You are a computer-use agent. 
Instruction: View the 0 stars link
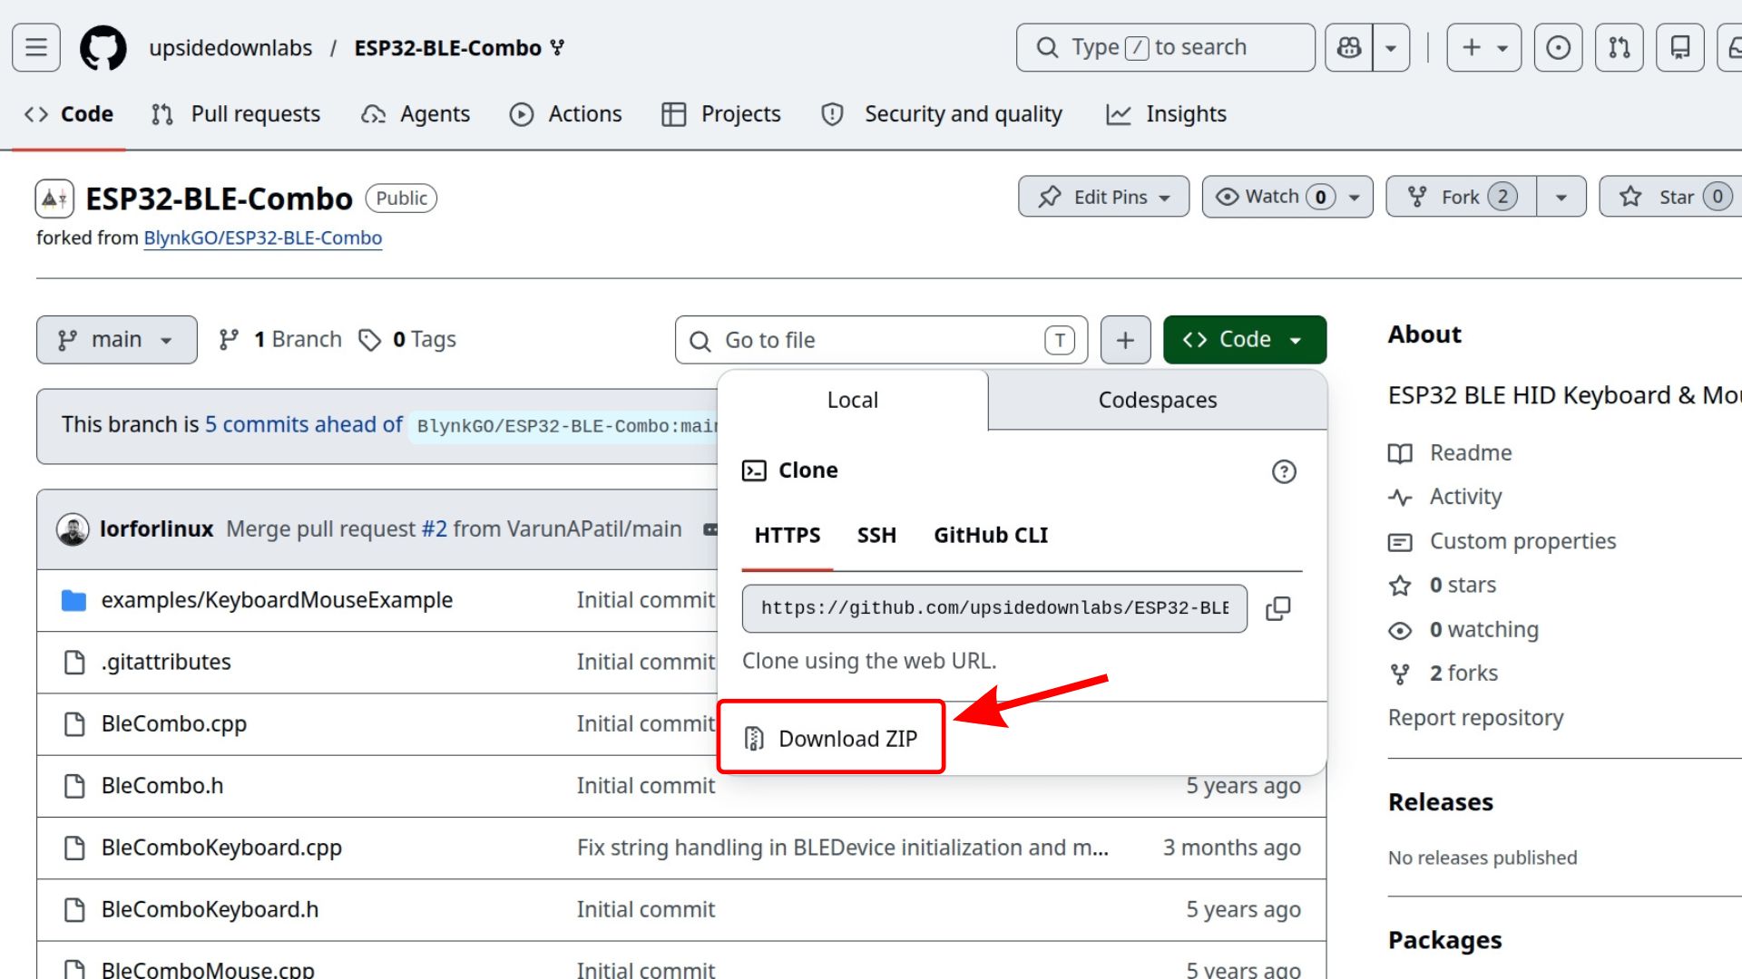1463,586
